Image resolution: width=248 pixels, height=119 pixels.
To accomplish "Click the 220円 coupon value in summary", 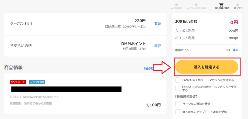I will (233, 31).
